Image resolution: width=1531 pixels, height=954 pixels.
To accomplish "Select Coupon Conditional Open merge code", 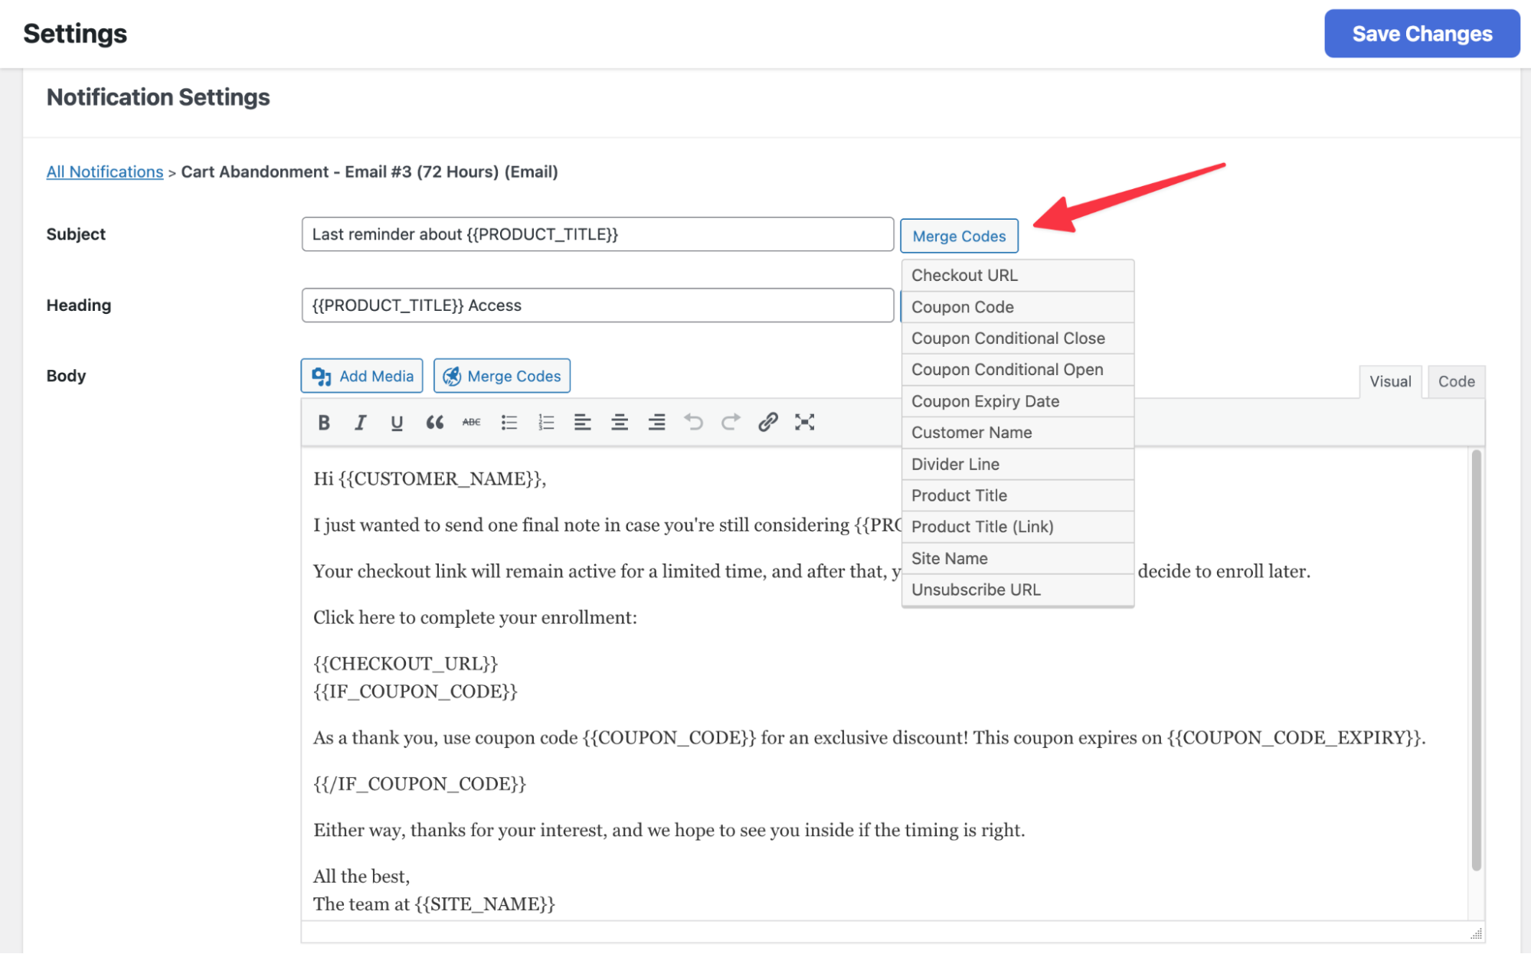I will tap(1017, 370).
